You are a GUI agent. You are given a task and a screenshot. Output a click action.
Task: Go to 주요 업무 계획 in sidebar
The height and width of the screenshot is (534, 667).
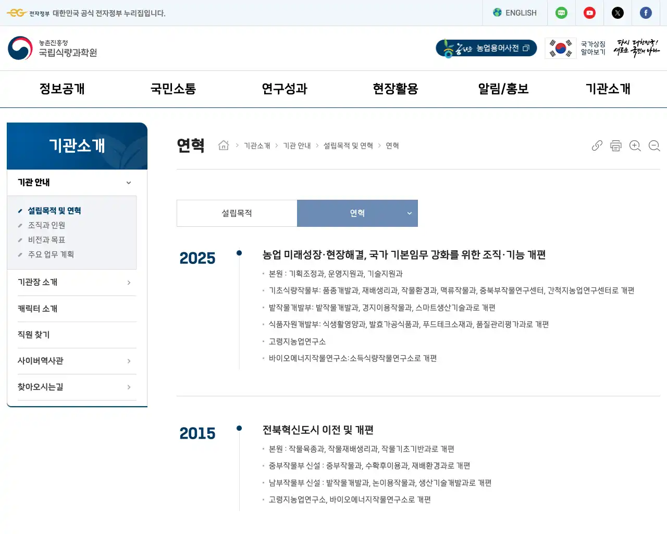click(51, 254)
